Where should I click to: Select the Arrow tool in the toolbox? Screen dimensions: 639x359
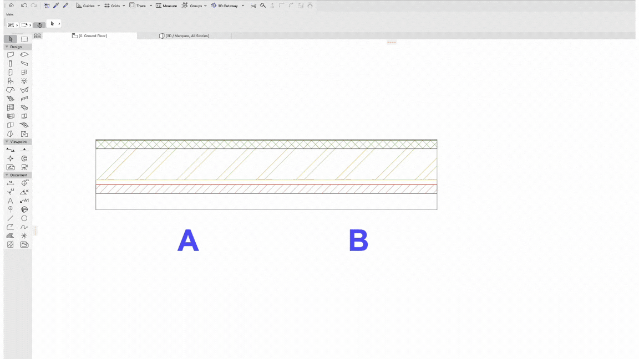[11, 39]
